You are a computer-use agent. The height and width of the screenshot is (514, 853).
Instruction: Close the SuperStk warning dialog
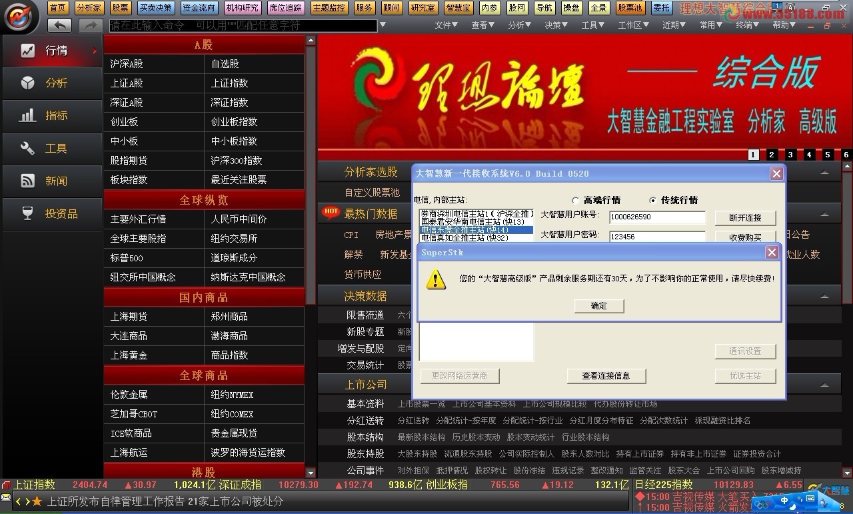point(772,253)
